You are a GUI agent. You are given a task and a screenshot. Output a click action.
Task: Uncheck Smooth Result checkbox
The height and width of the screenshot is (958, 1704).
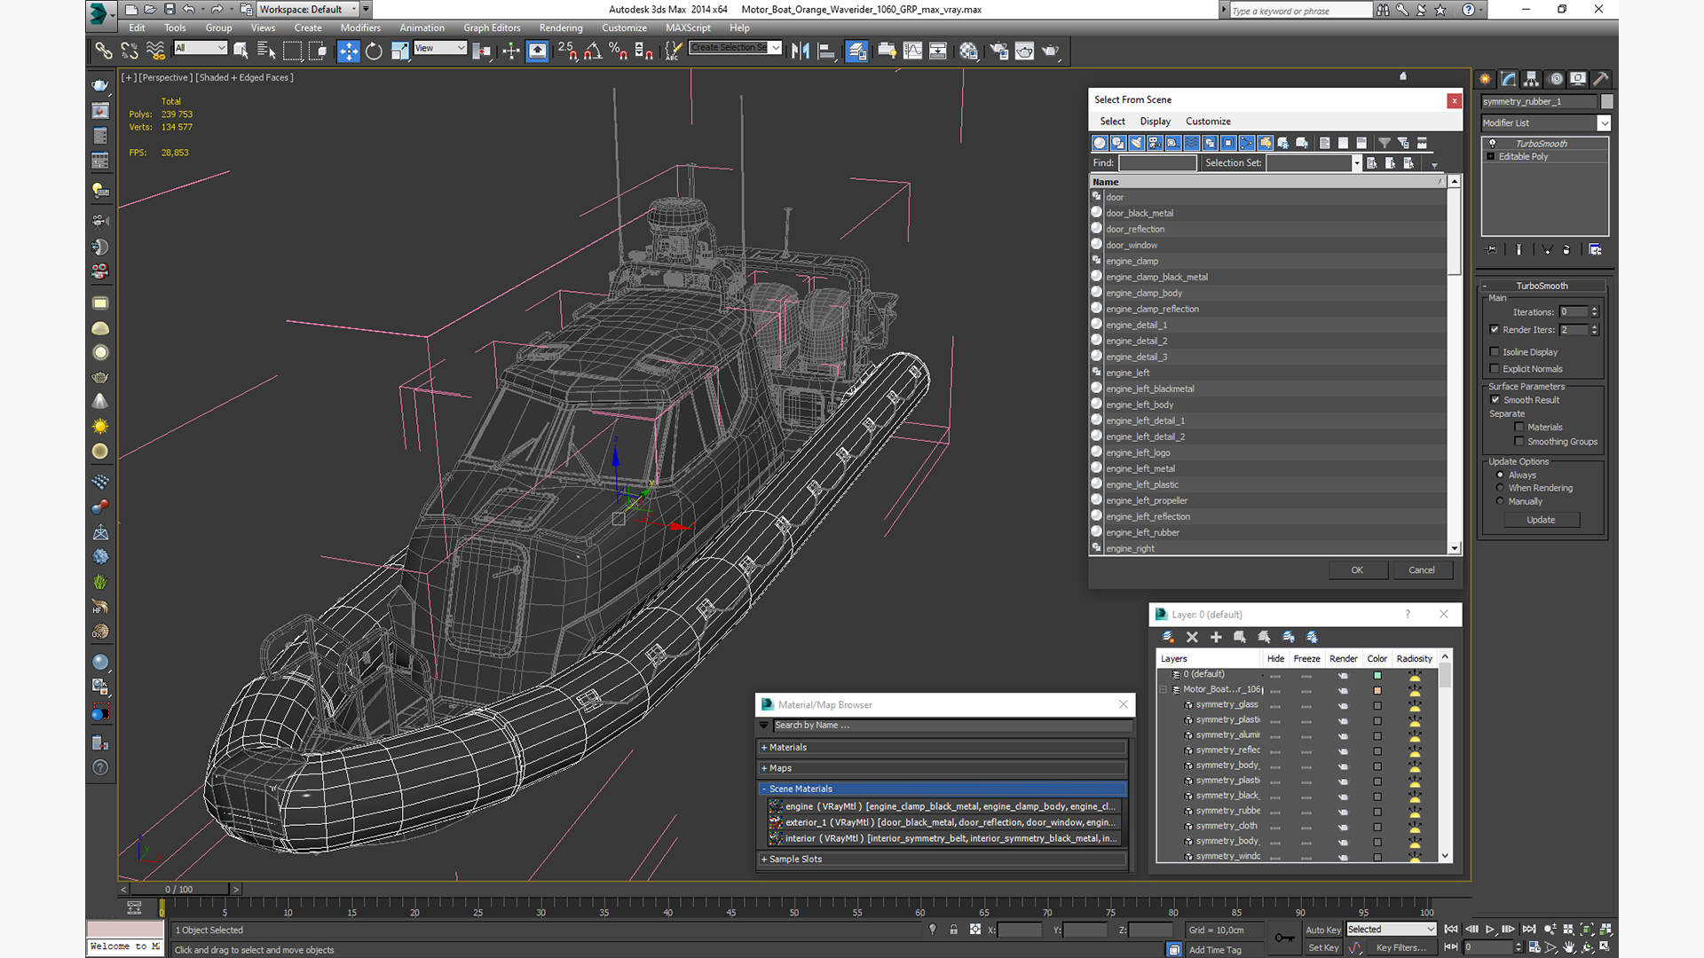click(x=1495, y=400)
